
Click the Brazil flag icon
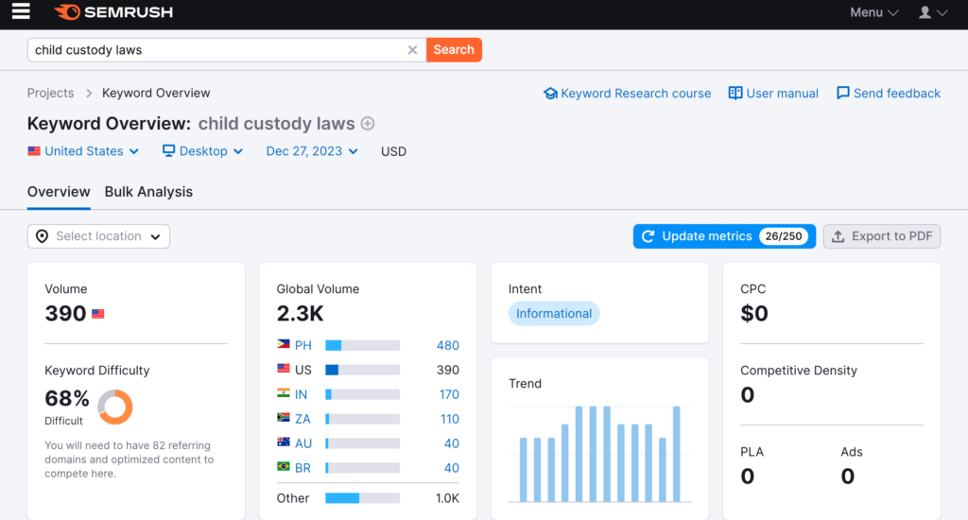point(284,467)
